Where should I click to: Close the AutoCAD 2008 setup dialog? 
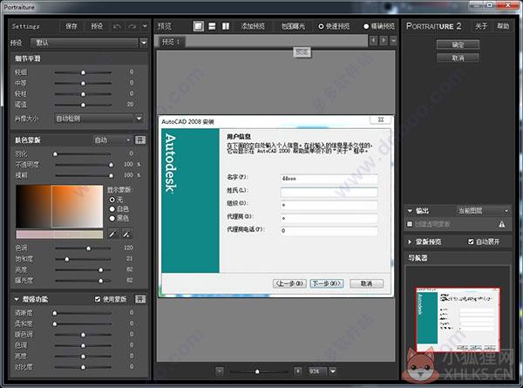[381, 119]
